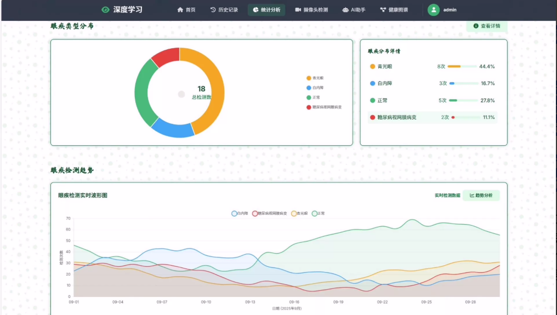Screen dimensions: 557x315
Task: Click the camera icon beside 摄像头检测
Action: [x=298, y=10]
